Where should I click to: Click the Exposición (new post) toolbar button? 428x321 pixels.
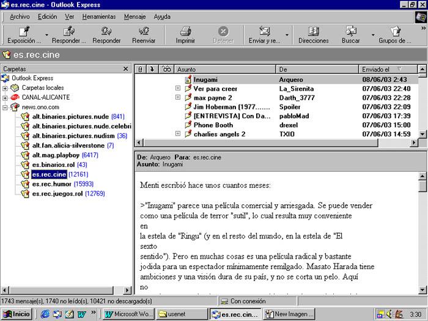24,35
